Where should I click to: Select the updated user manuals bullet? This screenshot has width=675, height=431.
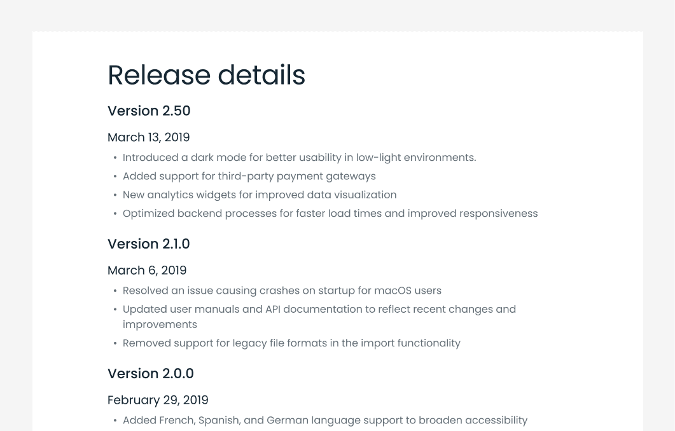[x=319, y=317]
